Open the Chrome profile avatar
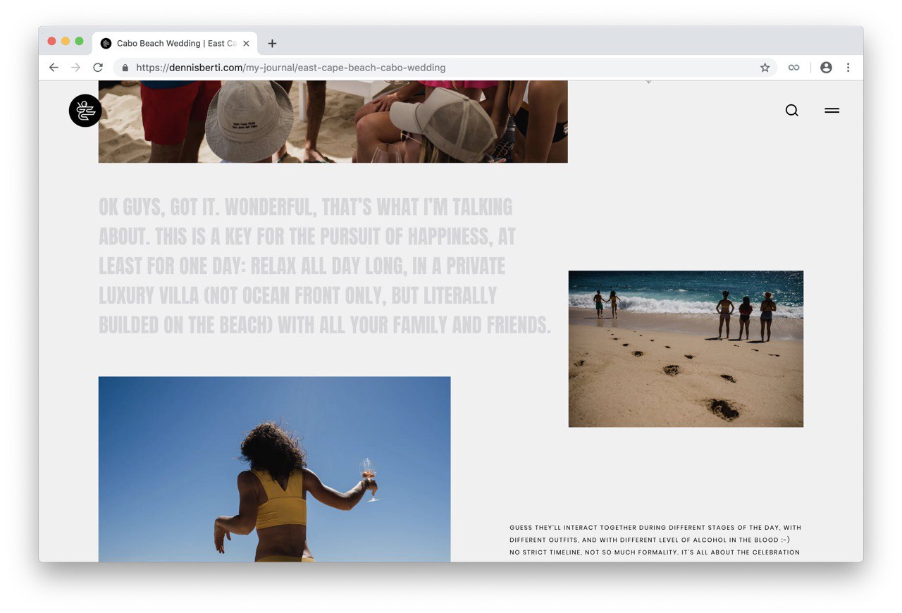 (826, 68)
